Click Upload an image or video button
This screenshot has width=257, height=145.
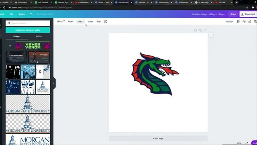(28, 30)
